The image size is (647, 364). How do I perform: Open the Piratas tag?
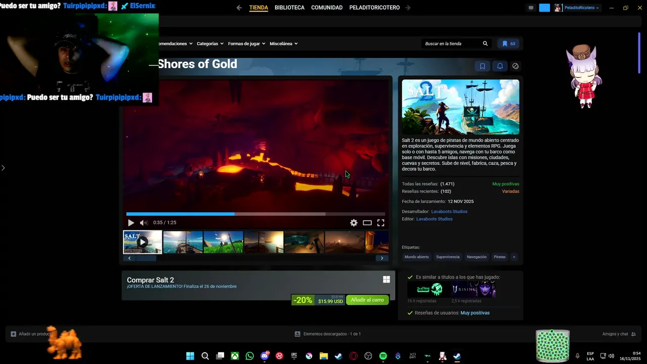point(499,257)
